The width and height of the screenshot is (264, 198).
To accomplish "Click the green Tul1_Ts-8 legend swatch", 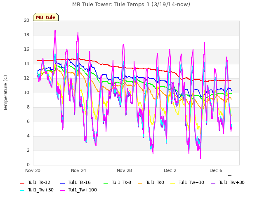I will (x=106, y=183).
